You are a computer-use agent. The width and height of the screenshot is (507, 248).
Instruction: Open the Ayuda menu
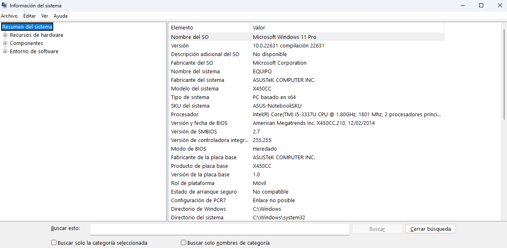[61, 16]
